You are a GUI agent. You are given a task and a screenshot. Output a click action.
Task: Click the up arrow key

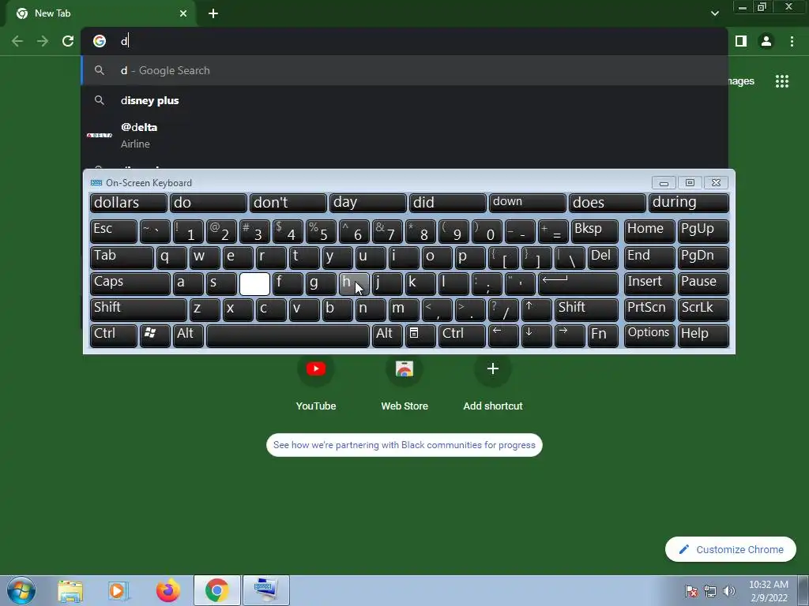tap(536, 309)
